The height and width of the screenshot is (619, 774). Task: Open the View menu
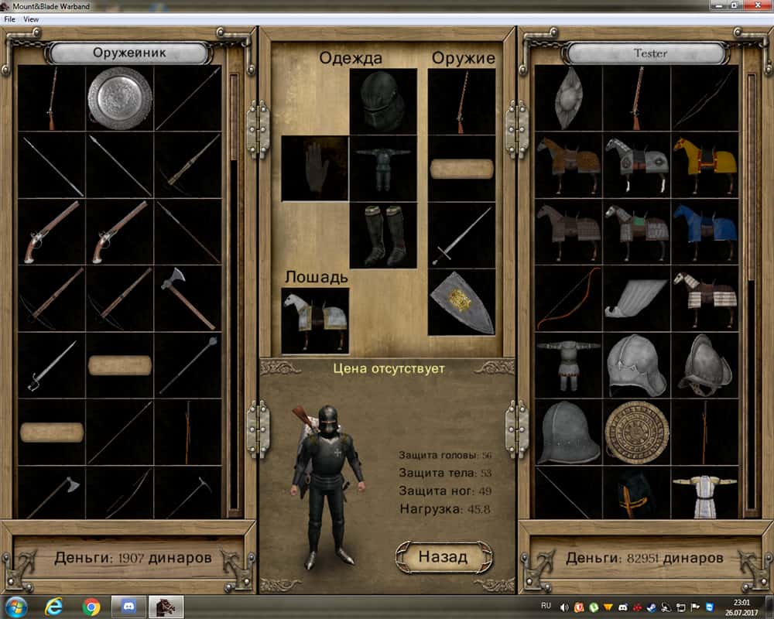(x=31, y=19)
